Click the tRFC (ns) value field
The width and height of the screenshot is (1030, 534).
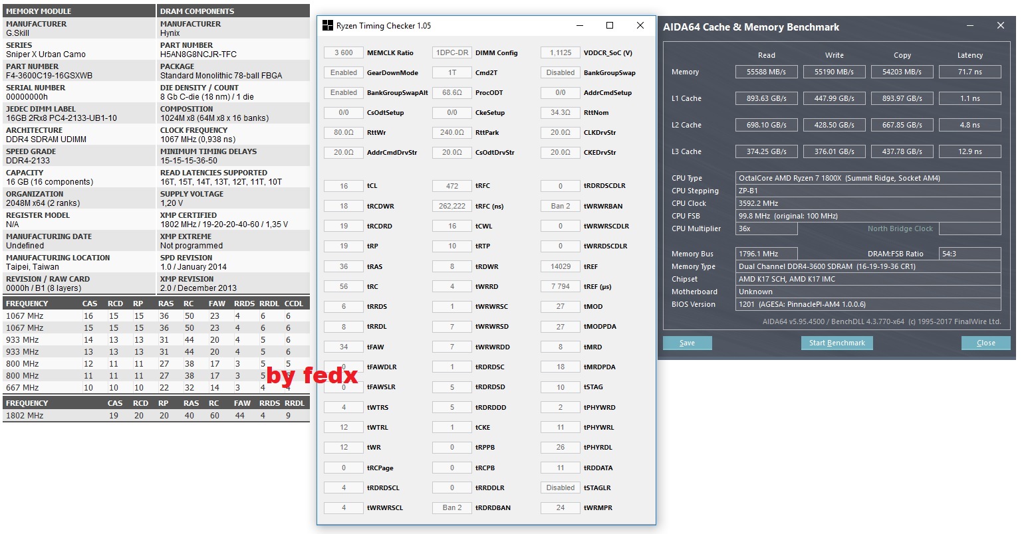pos(452,207)
